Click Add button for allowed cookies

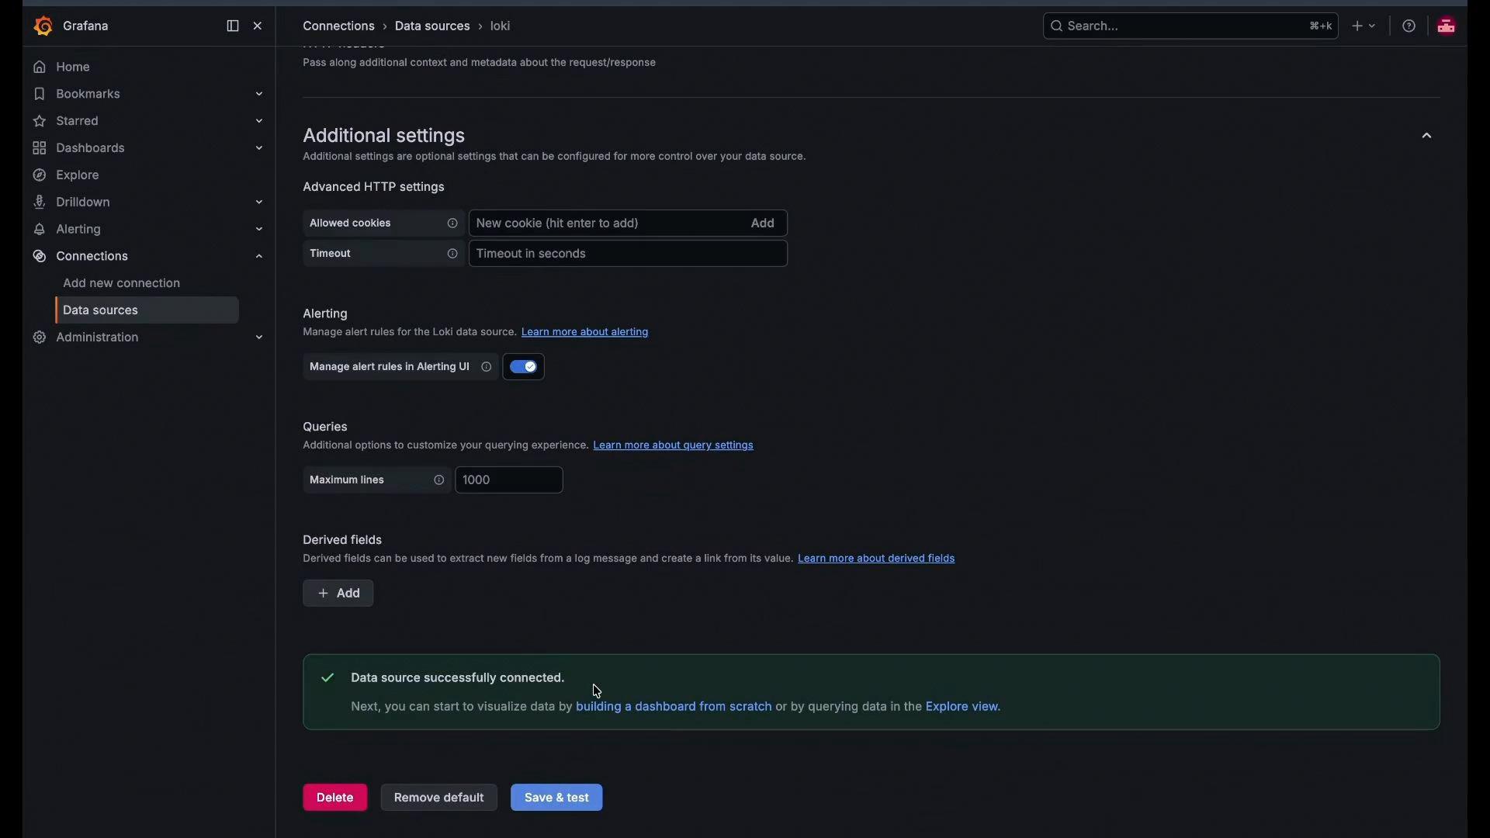(x=763, y=223)
